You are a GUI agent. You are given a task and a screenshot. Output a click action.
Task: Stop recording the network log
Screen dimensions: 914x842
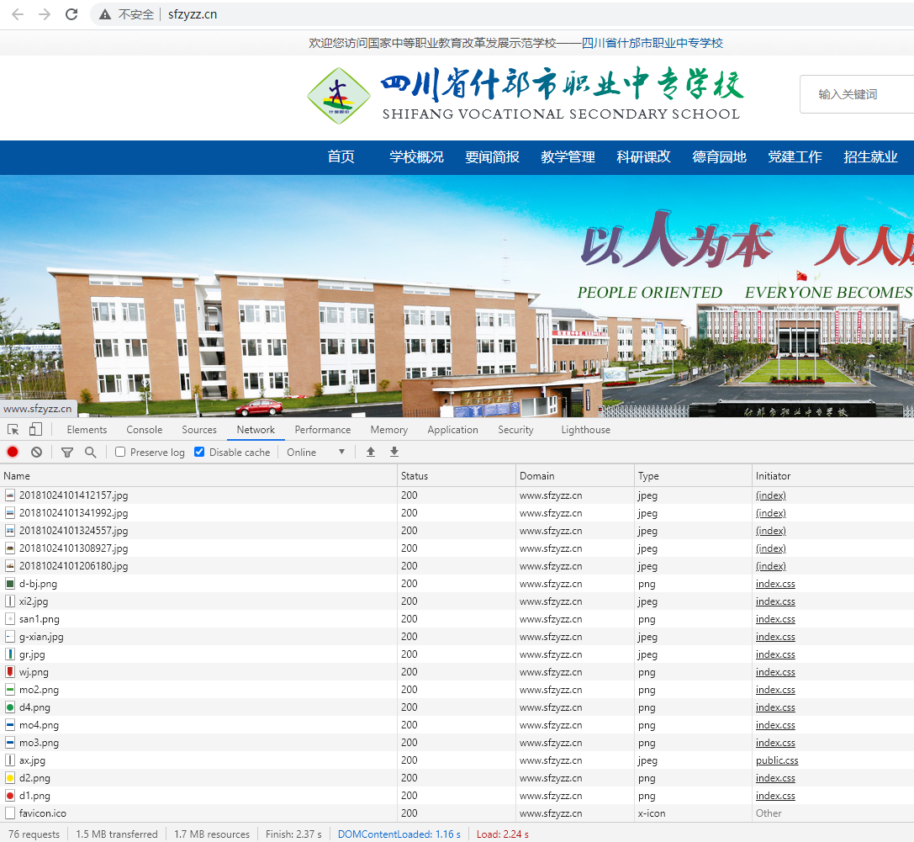(13, 453)
